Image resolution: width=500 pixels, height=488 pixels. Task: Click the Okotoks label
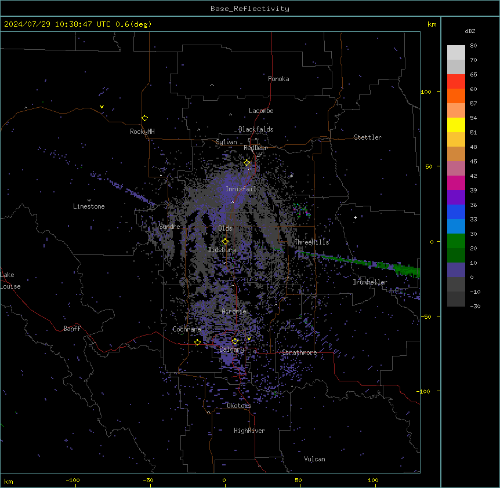239,406
